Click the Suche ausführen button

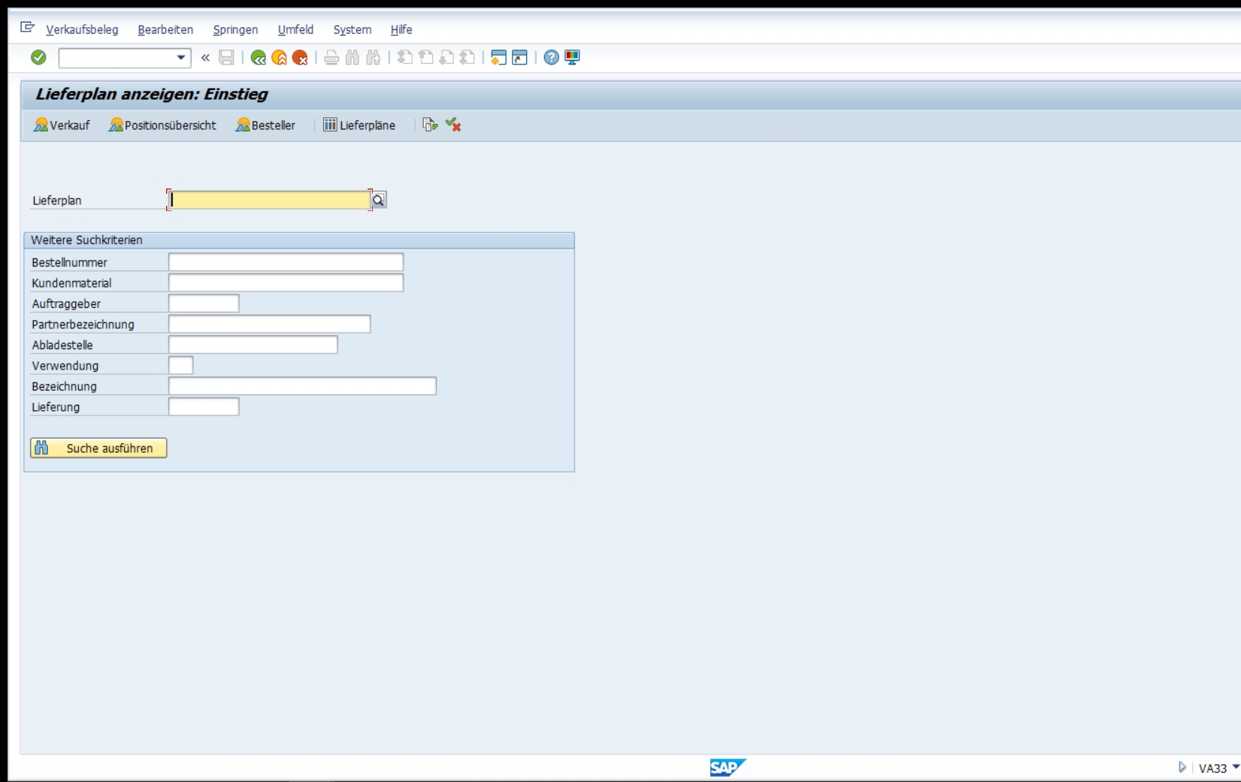tap(98, 448)
